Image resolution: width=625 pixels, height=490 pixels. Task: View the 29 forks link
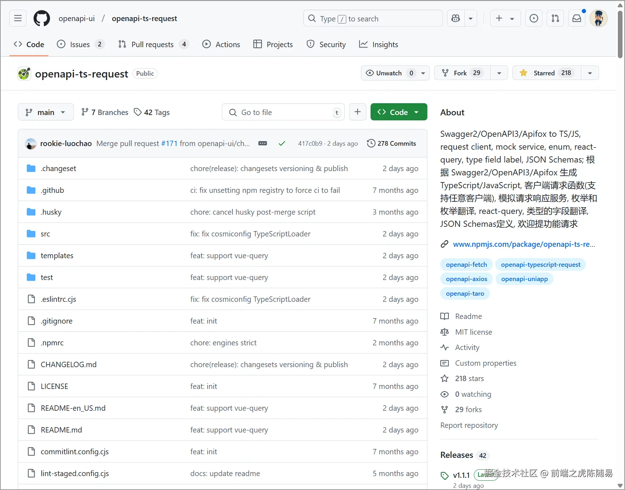pos(468,410)
